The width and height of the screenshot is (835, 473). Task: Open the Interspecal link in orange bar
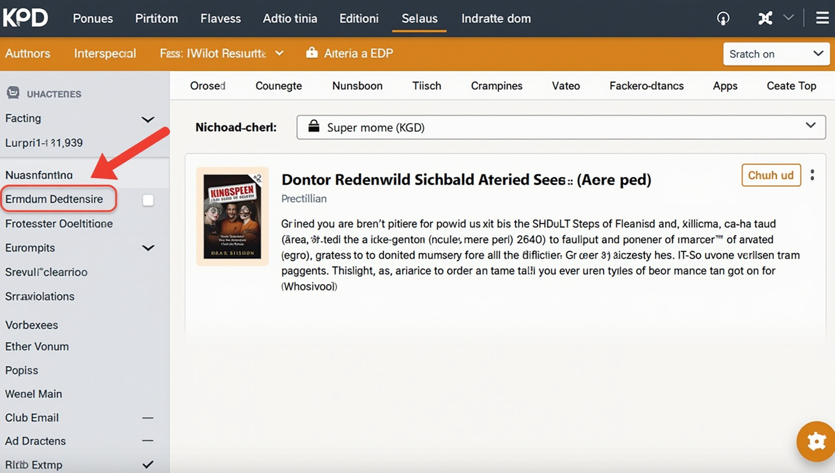[x=105, y=53]
